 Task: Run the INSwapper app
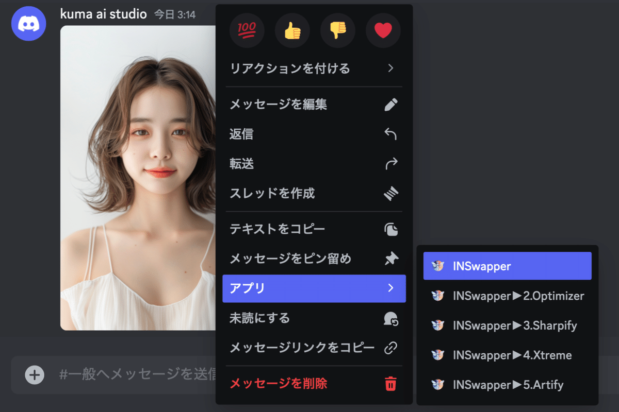click(x=507, y=266)
